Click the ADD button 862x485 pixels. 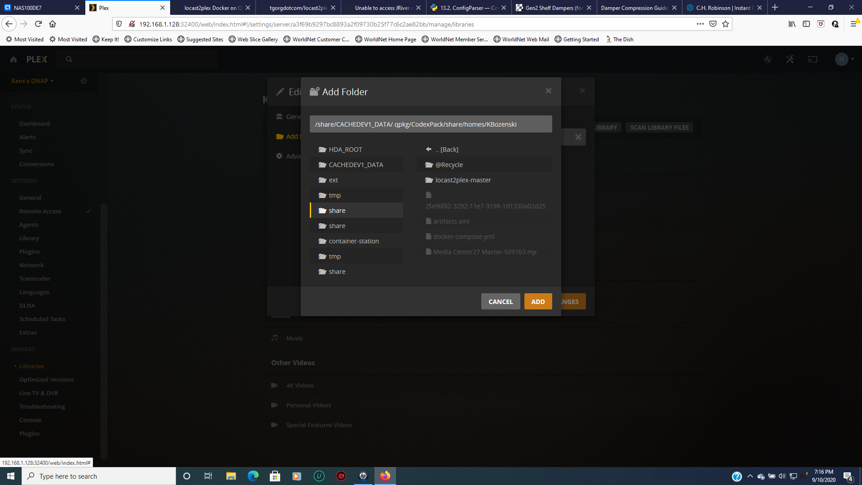coord(538,301)
